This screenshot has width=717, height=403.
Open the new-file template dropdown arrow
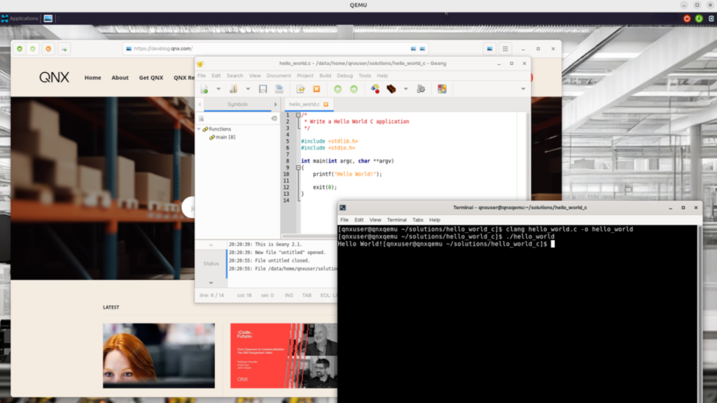(218, 89)
